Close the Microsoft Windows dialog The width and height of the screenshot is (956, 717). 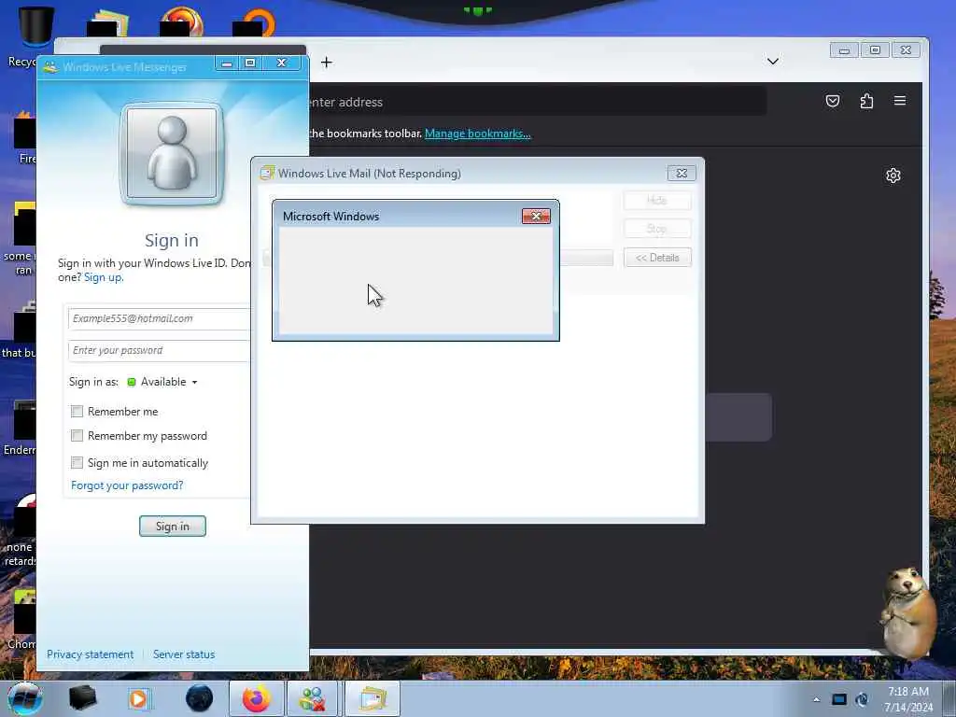click(x=536, y=216)
